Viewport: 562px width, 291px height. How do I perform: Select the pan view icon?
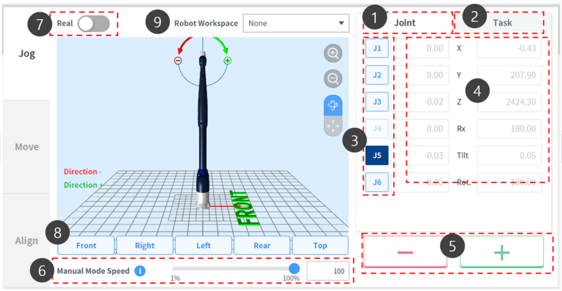(x=333, y=126)
